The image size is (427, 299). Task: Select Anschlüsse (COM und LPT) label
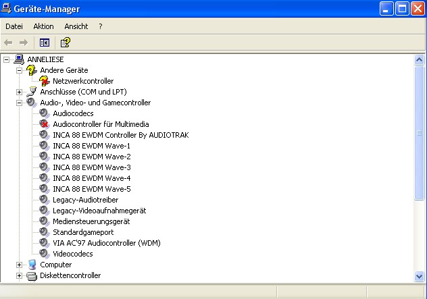83,92
